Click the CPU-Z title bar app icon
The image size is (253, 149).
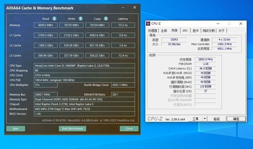148,24
